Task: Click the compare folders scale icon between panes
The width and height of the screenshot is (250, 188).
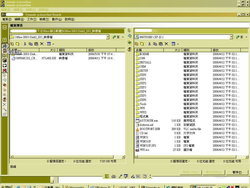Action: (130, 50)
